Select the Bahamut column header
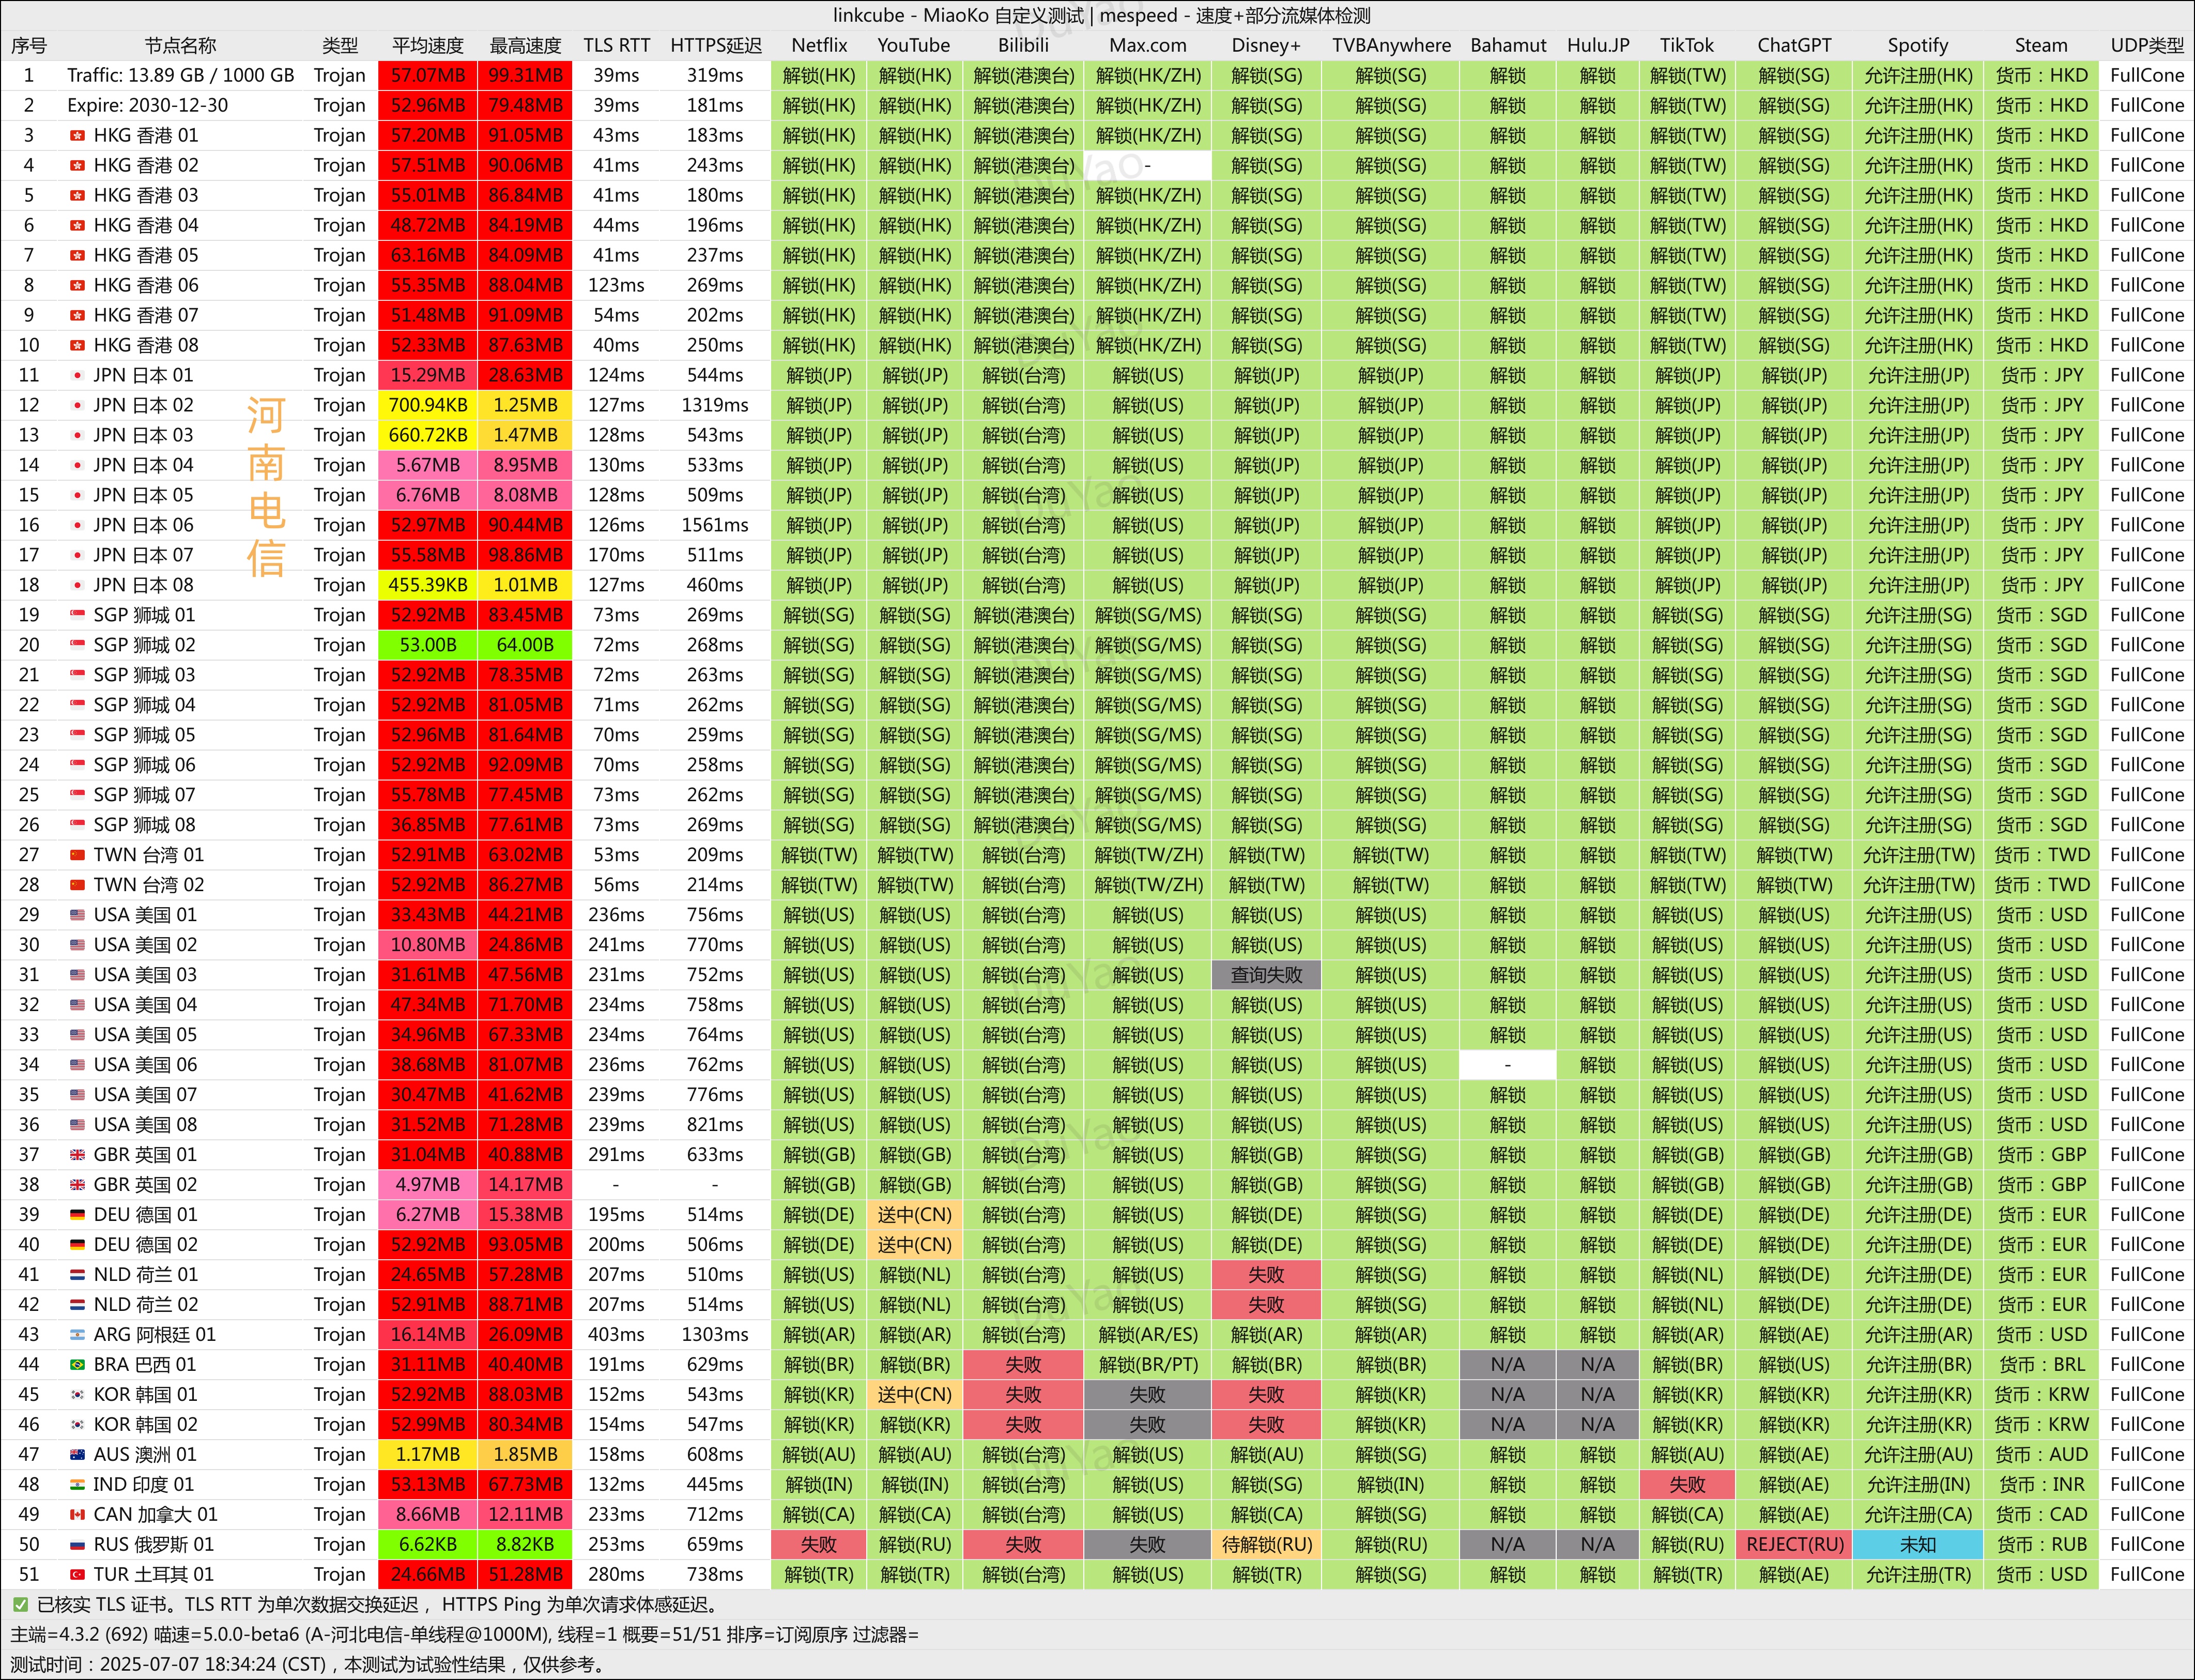The image size is (2195, 1680). tap(1508, 45)
